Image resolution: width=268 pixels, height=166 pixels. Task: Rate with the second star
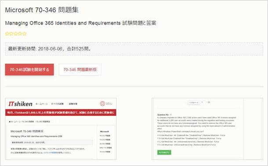(11, 34)
